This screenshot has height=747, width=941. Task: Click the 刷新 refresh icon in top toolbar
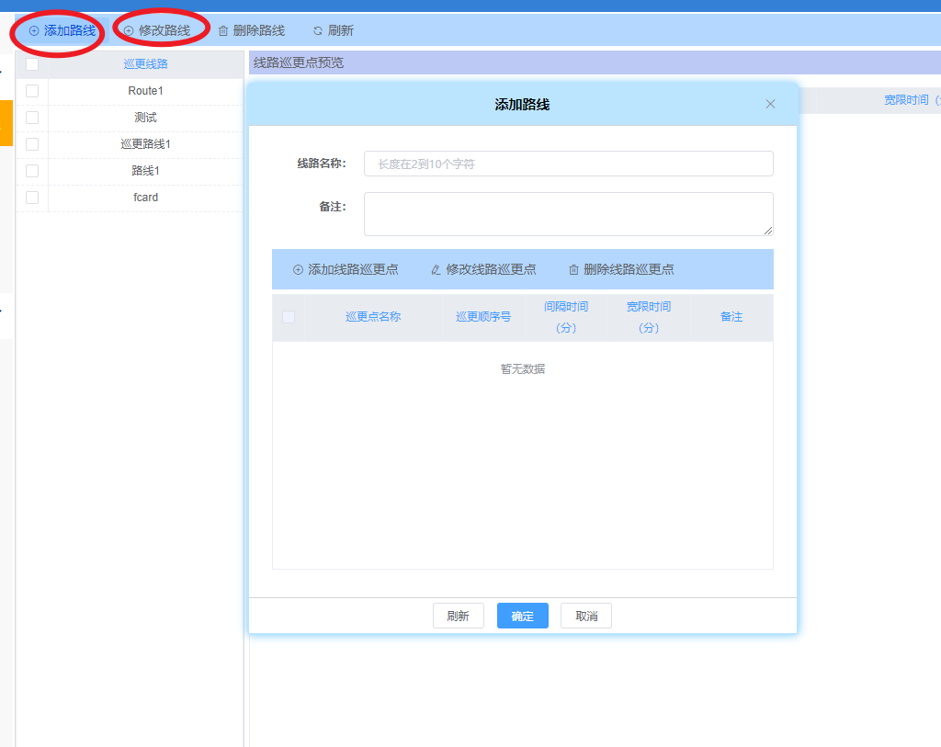coord(318,31)
